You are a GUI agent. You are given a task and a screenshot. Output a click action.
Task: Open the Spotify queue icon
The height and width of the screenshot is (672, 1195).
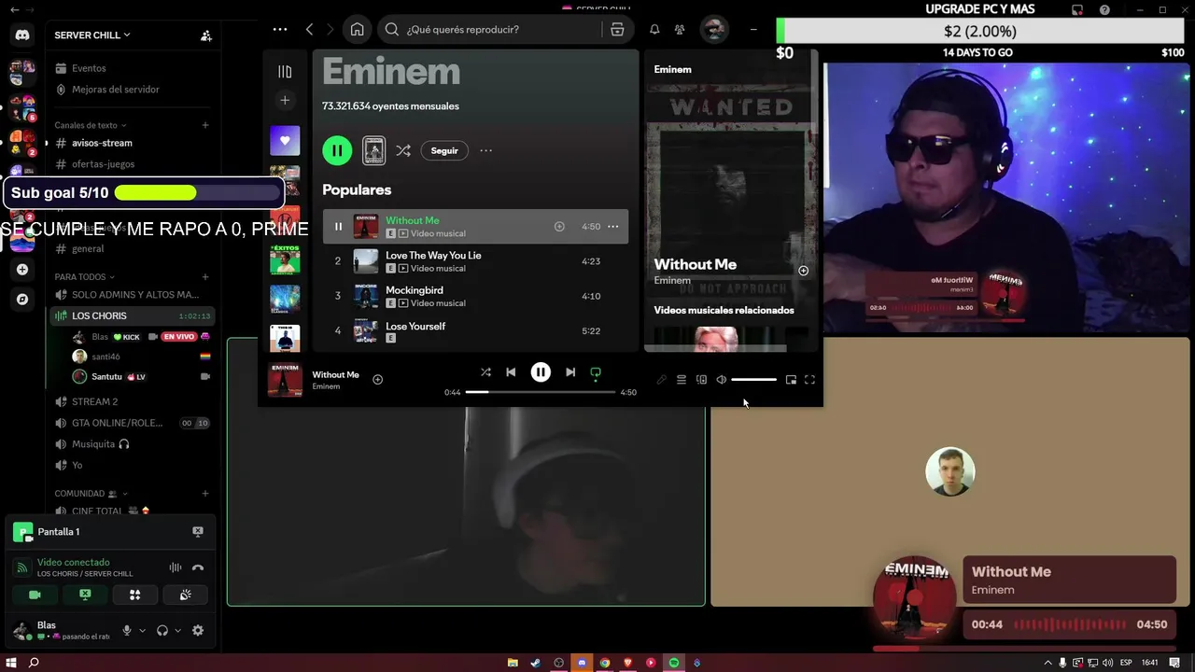pyautogui.click(x=682, y=380)
